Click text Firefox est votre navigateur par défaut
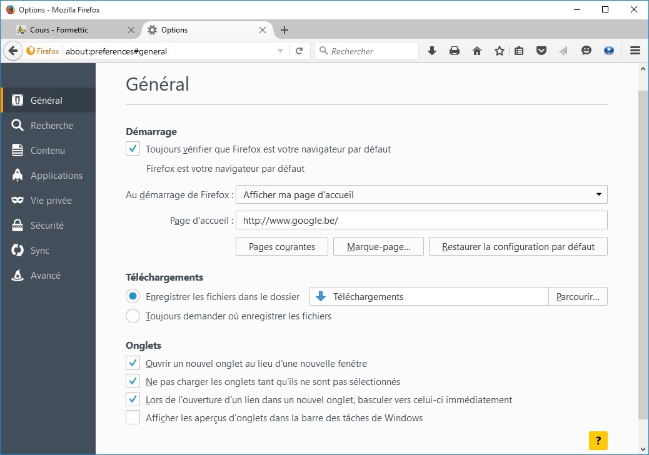Image resolution: width=649 pixels, height=455 pixels. pos(225,169)
